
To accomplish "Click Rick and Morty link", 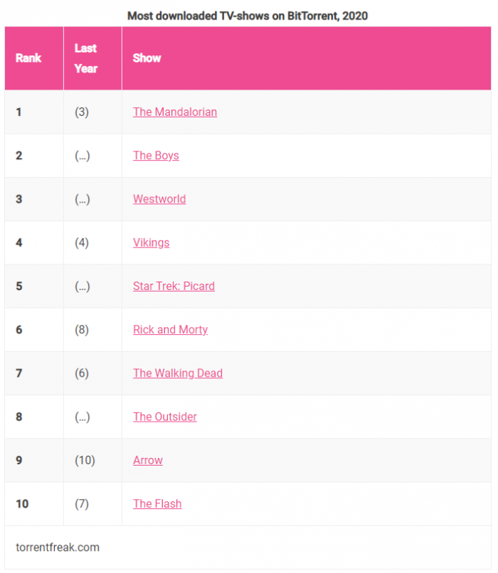I will tap(170, 329).
